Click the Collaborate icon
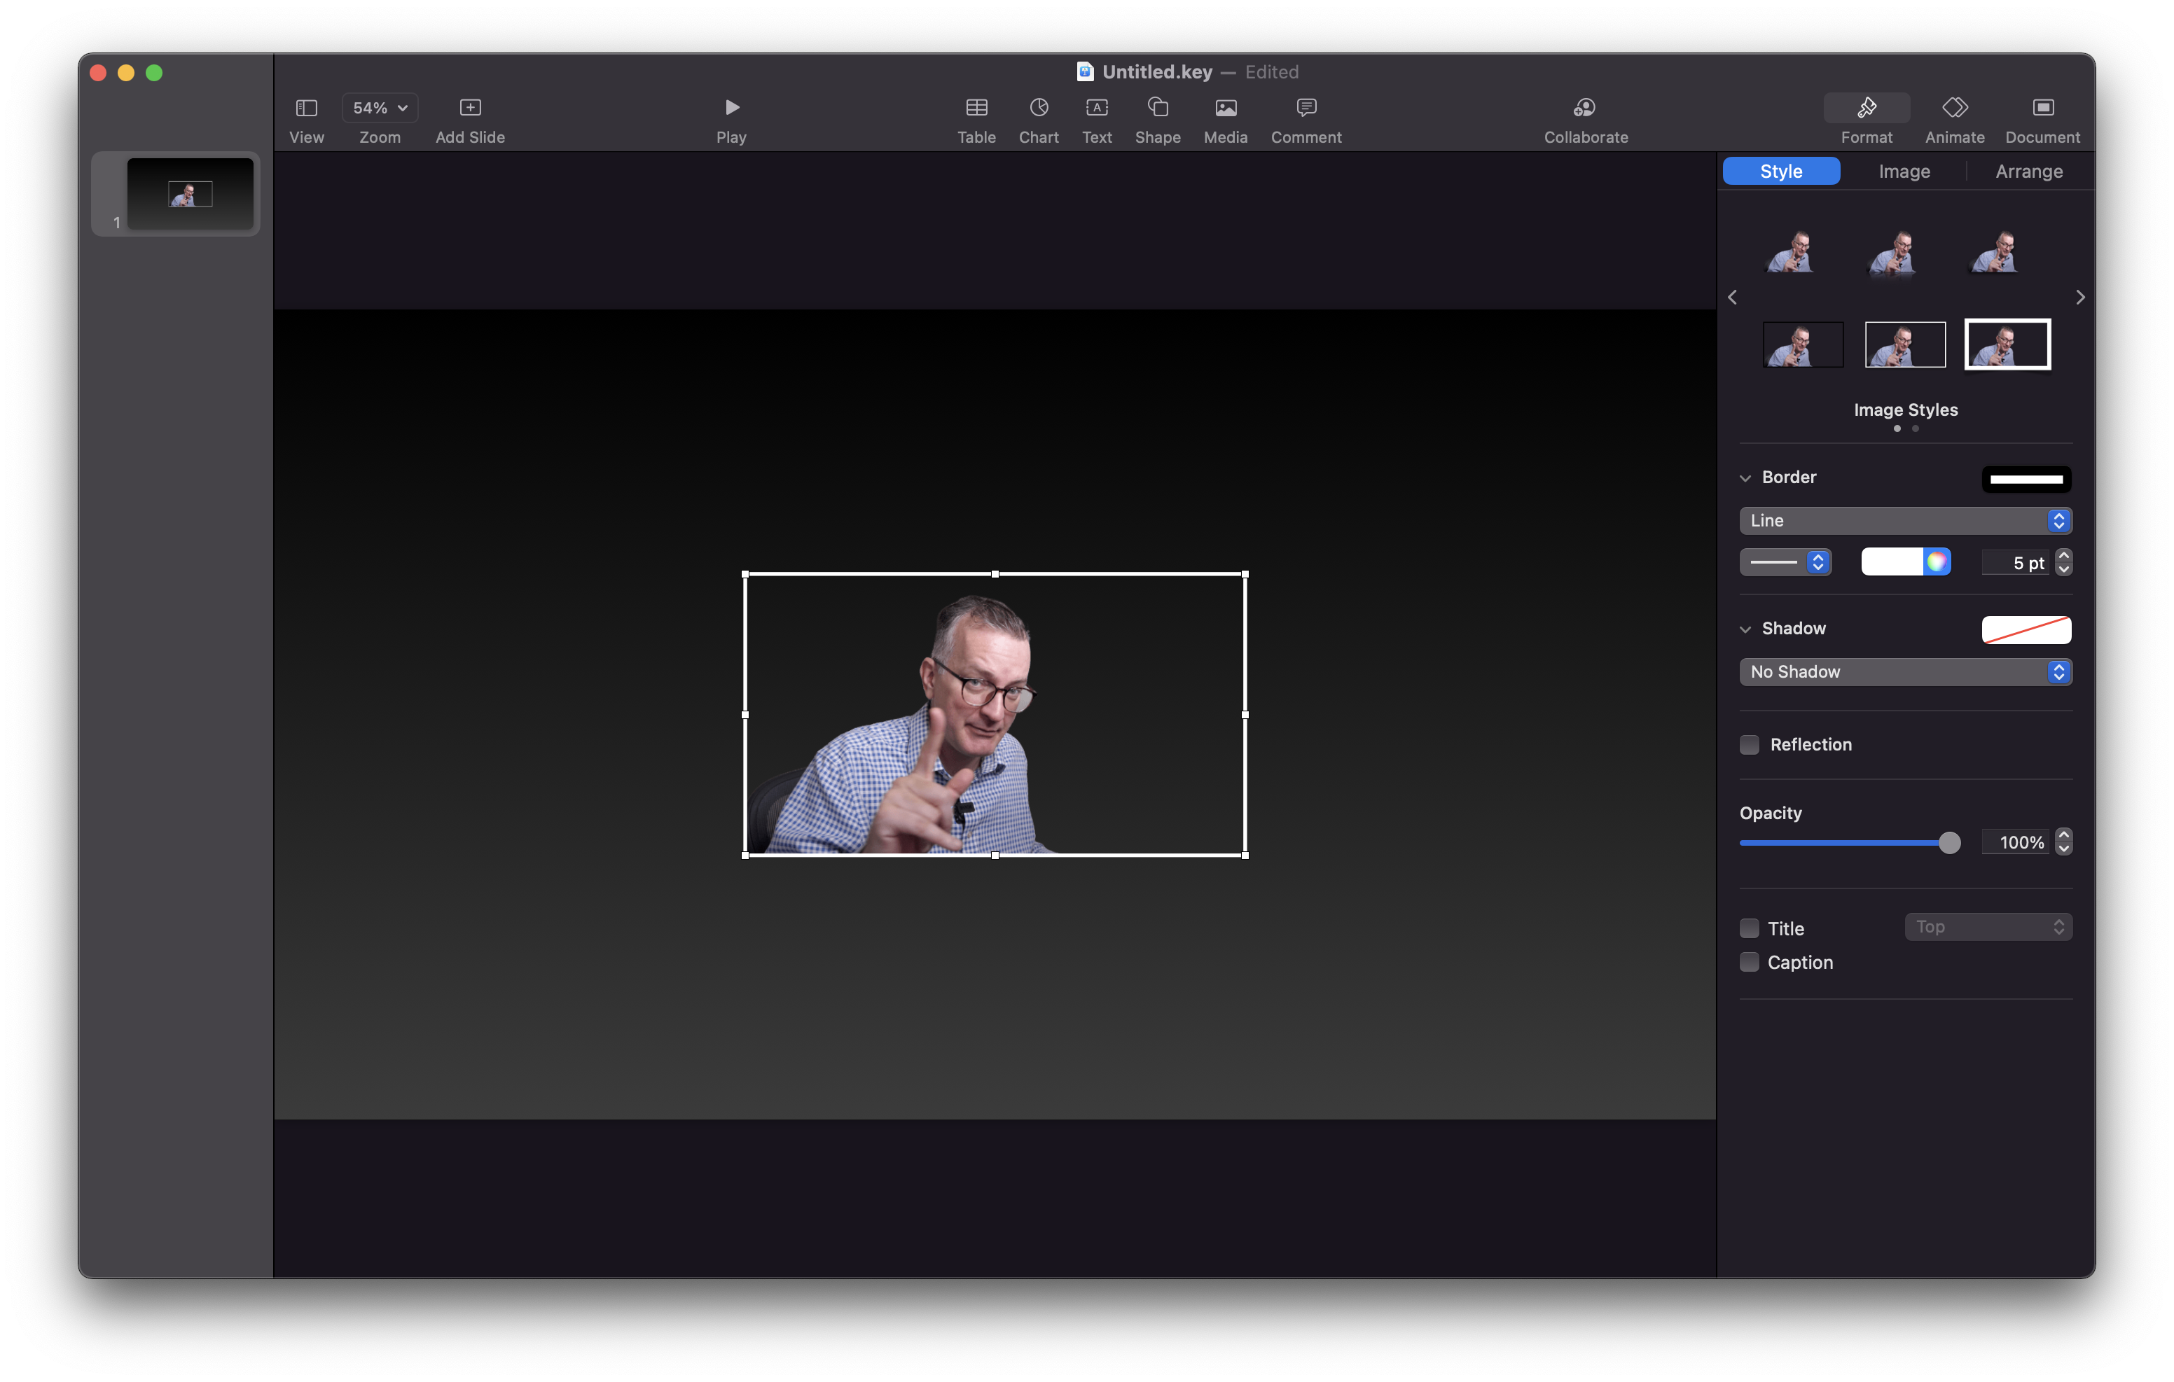 pyautogui.click(x=1584, y=107)
